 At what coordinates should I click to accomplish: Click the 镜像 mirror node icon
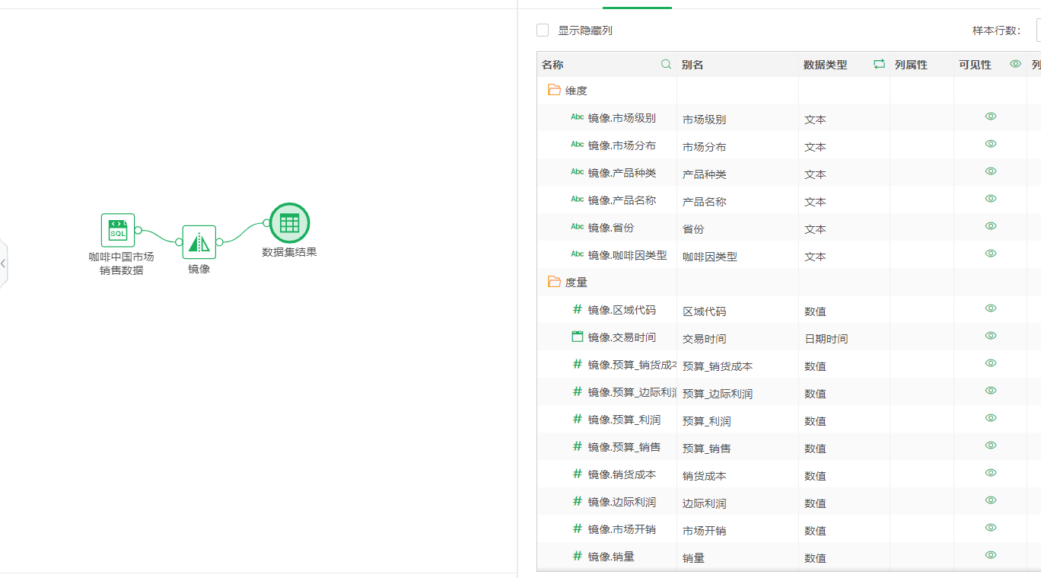tap(199, 242)
